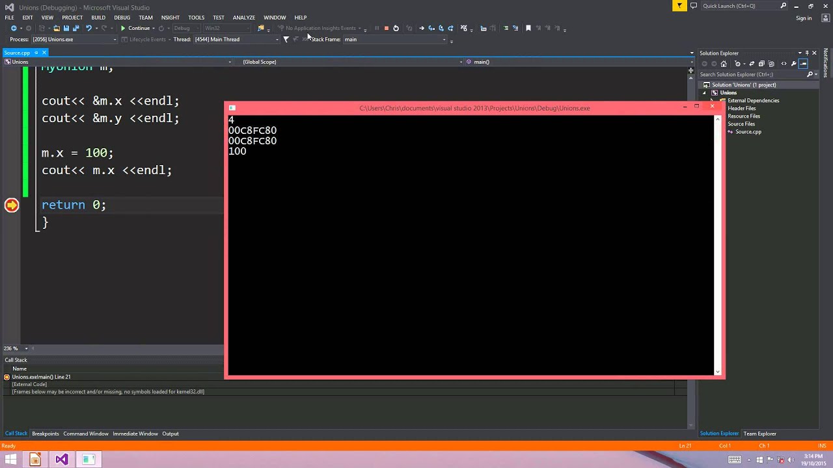The width and height of the screenshot is (833, 468).
Task: Toggle Preview Selected Items in Solution Explorer
Action: 803,64
